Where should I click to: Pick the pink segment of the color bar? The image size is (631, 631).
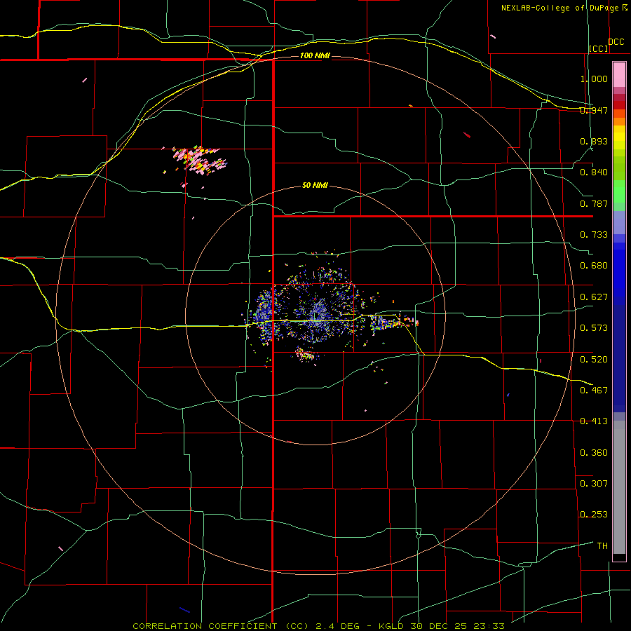619,75
